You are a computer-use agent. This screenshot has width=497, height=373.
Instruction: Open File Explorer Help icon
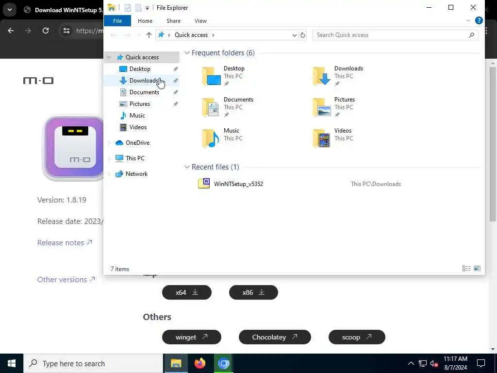coord(479,20)
